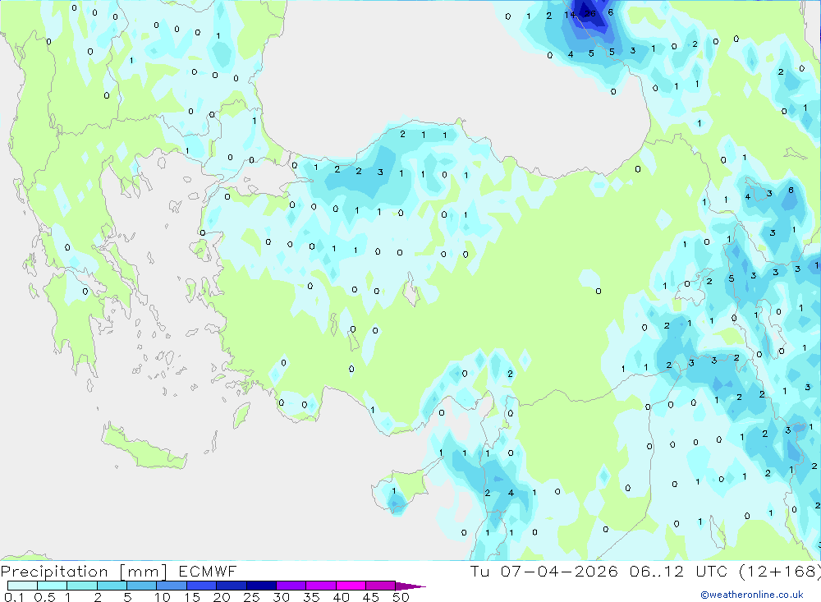Viewport: 821px width, 602px height.
Task: Select the 45–50 mm legend color swatch
Action: [x=380, y=586]
